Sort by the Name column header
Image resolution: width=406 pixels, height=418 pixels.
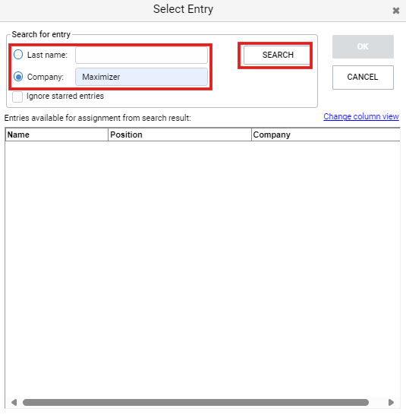56,135
